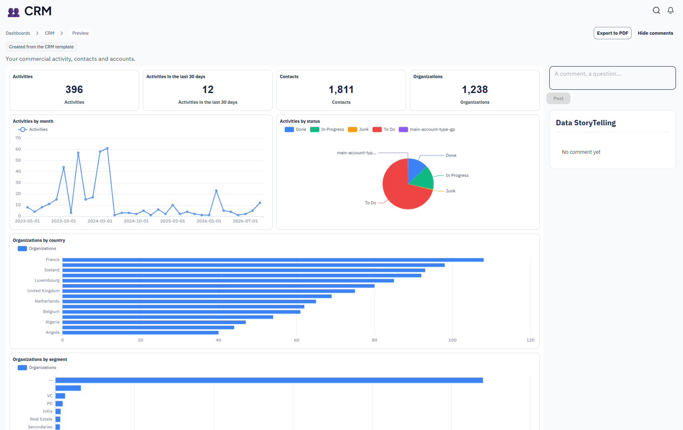Click the peak data point near 60
Image resolution: width=683 pixels, height=430 pixels.
pyautogui.click(x=107, y=148)
